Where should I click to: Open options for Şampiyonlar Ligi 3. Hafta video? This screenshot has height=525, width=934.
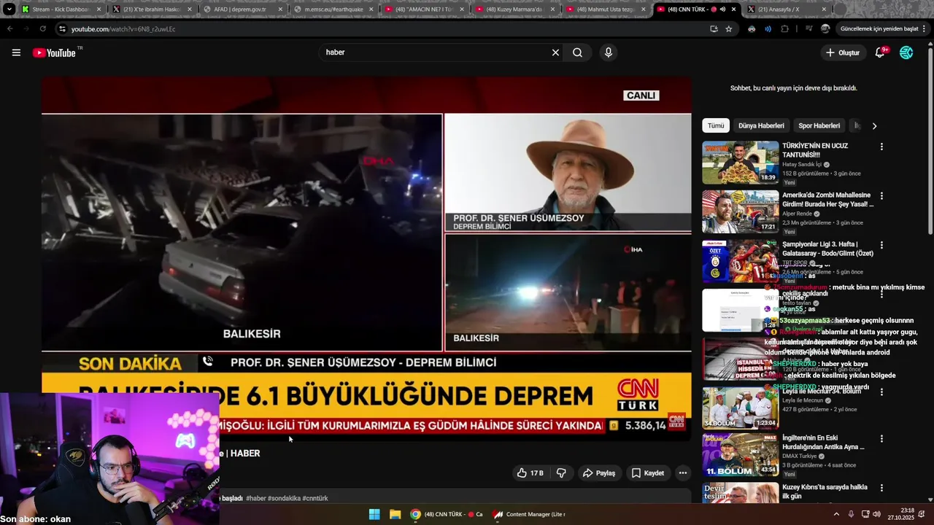pos(881,245)
